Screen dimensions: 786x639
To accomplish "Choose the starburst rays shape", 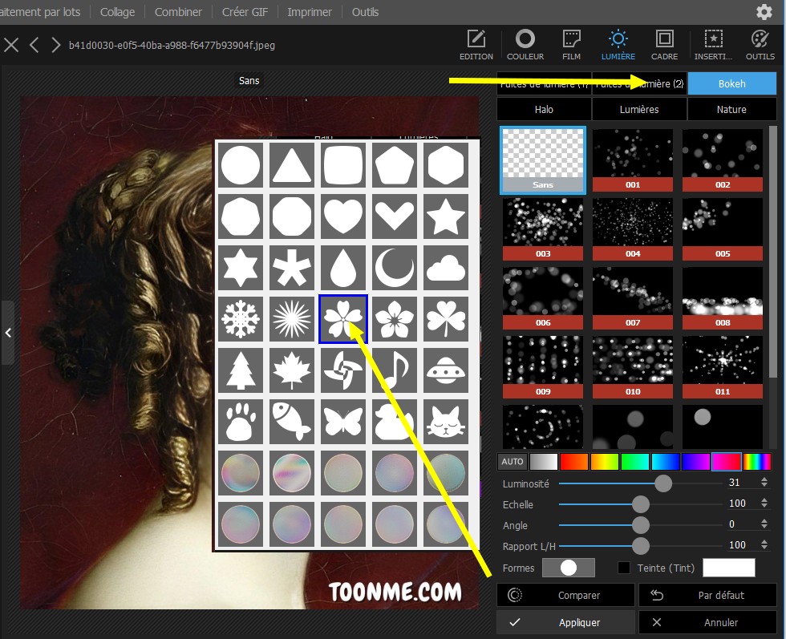I will point(292,319).
